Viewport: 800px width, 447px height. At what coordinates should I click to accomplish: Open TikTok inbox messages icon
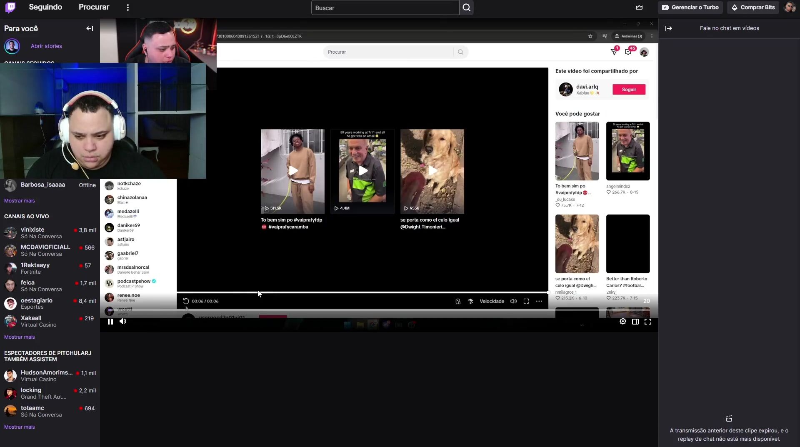pyautogui.click(x=628, y=52)
